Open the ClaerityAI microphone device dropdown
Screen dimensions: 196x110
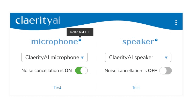pyautogui.click(x=54, y=57)
